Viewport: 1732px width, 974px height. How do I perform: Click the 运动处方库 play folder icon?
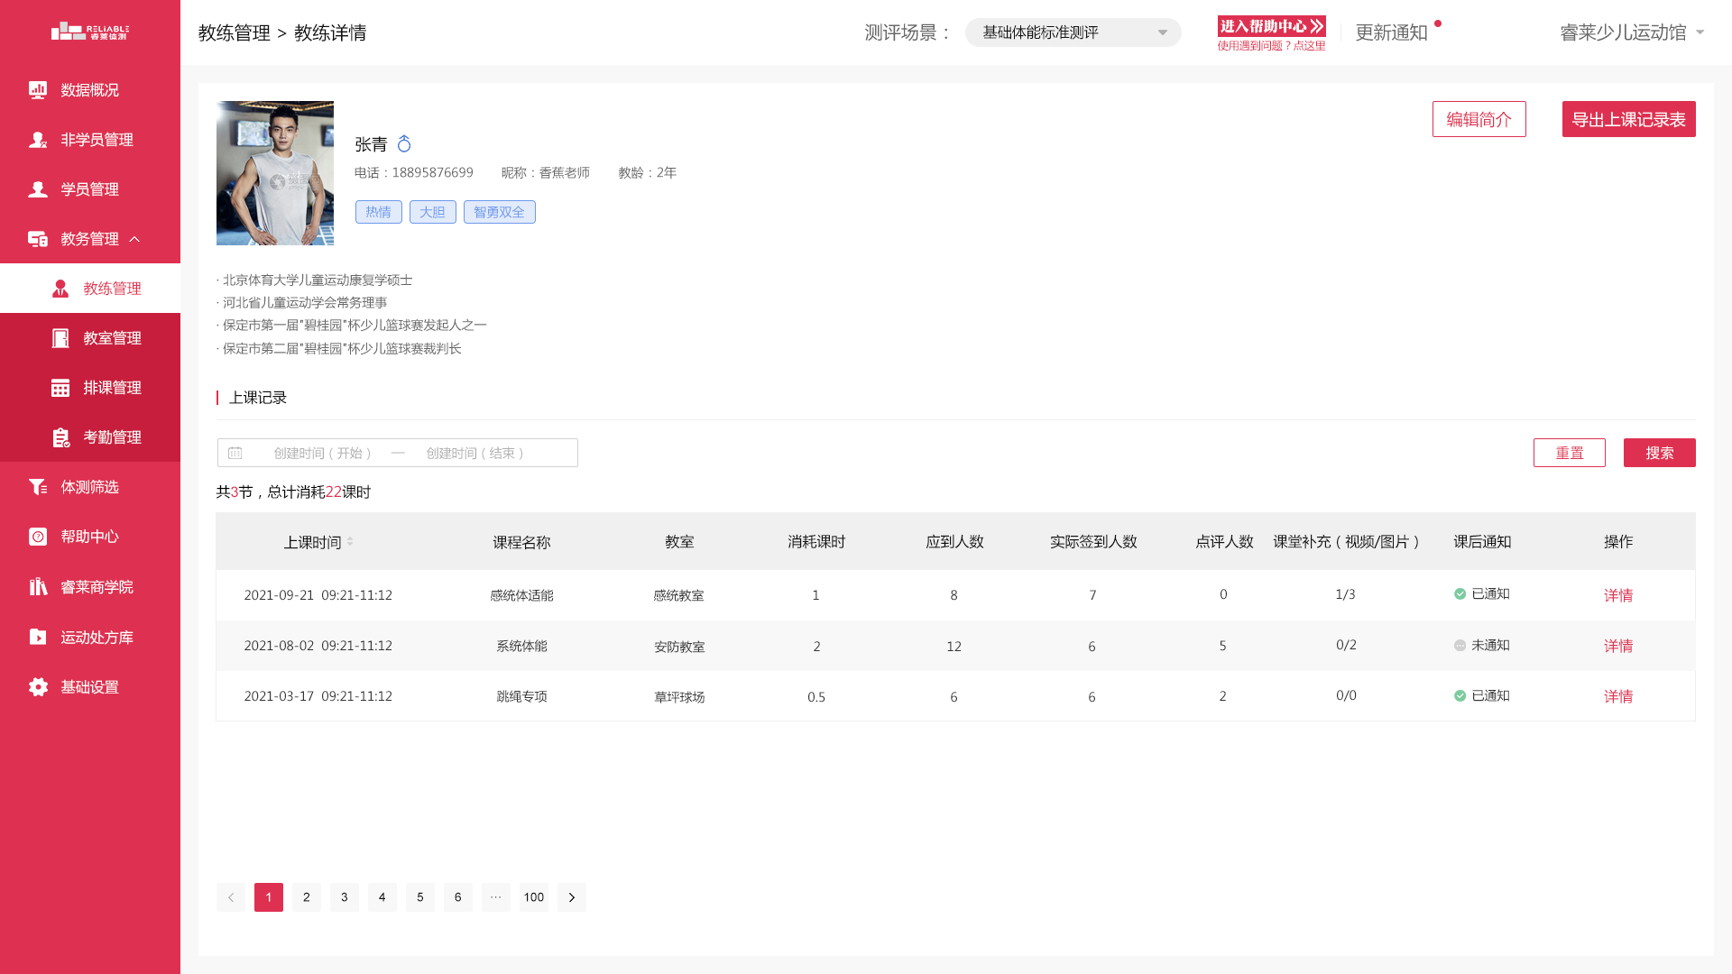coord(38,638)
